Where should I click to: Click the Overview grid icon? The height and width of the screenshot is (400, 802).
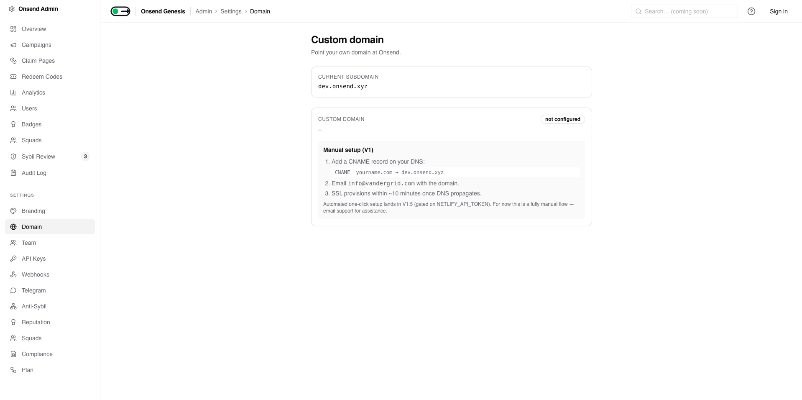point(13,29)
